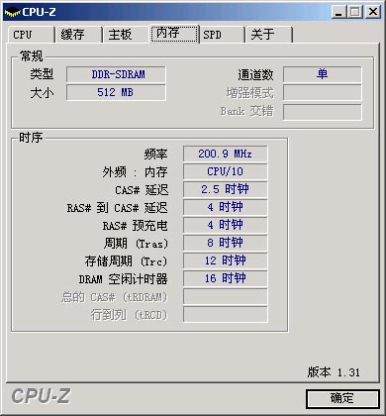
Task: Click the RAS# 到 CAS# 延迟 value field
Action: point(225,207)
